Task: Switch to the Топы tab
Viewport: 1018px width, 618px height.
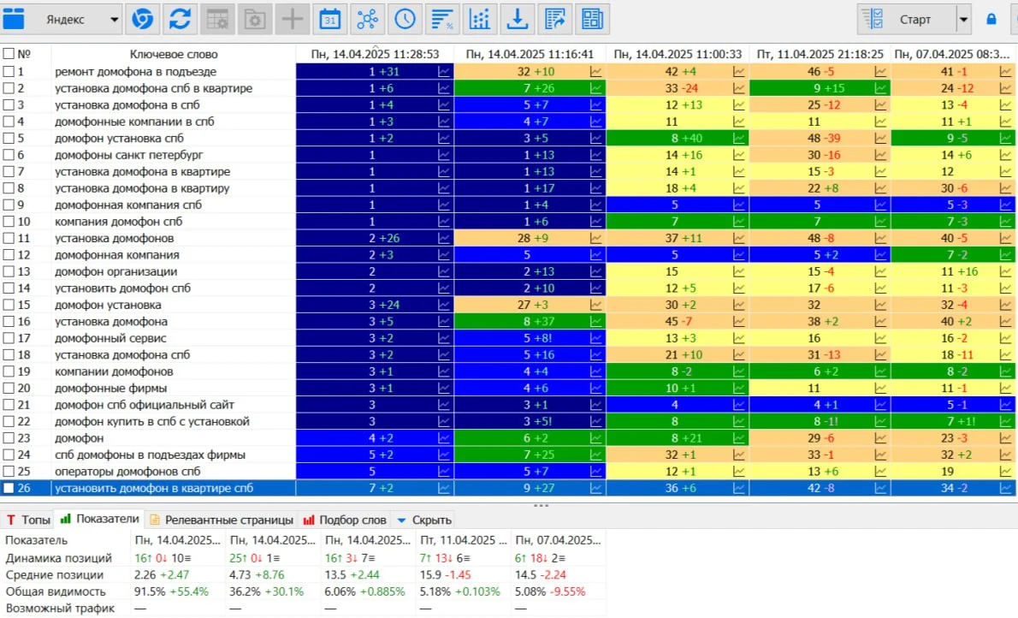Action: point(28,520)
